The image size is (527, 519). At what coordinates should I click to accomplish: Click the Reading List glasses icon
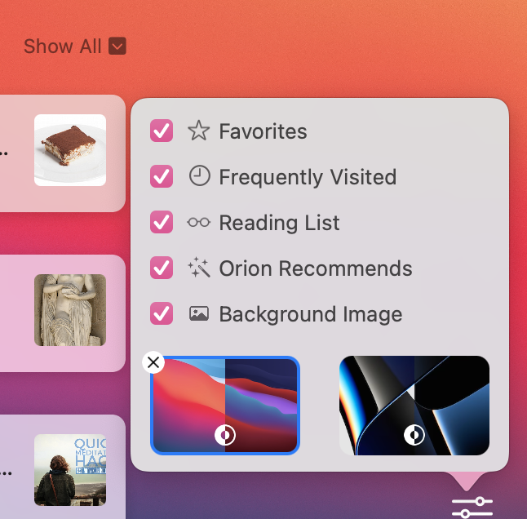point(198,222)
